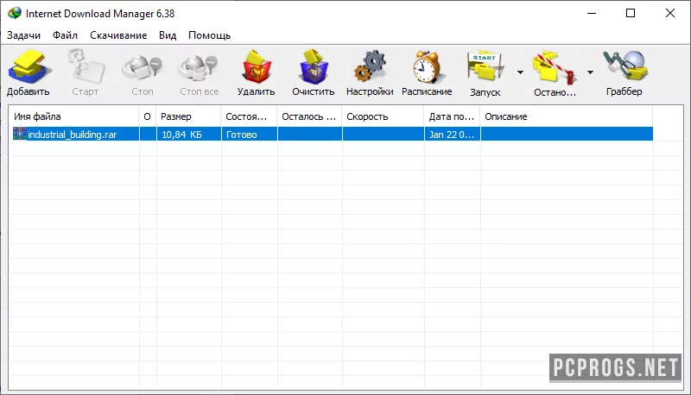Open the Задачи menu
Image resolution: width=691 pixels, height=395 pixels.
(x=24, y=35)
